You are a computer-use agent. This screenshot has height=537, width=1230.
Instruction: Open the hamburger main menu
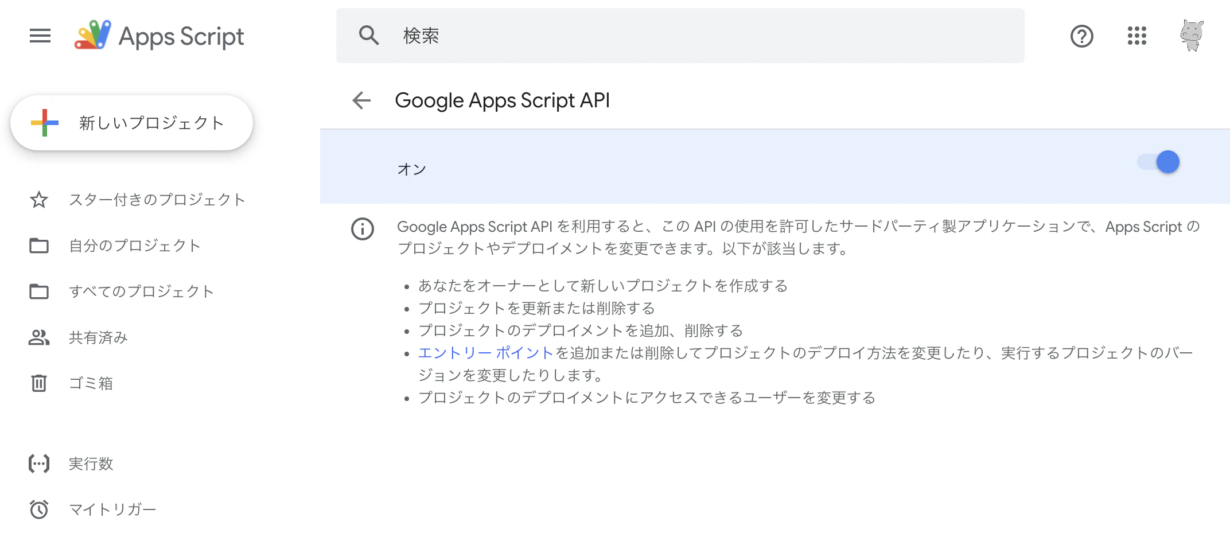[x=40, y=36]
